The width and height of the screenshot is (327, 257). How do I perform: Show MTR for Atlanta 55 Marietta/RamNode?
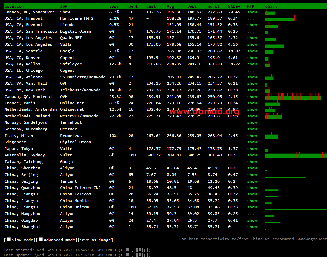point(252,77)
